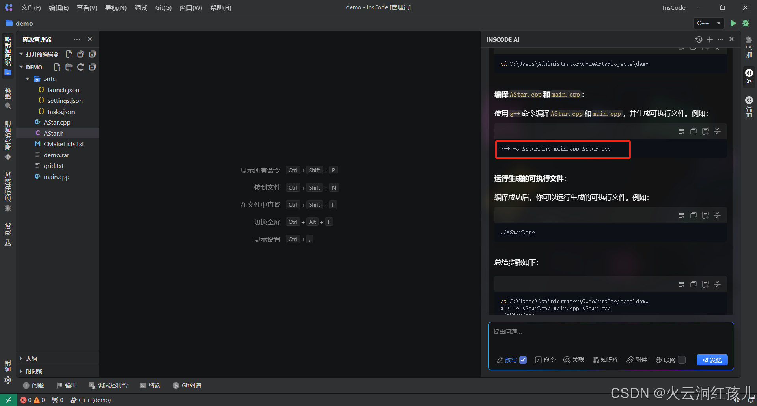This screenshot has width=757, height=406.
Task: Open the 调试 menu
Action: [x=141, y=7]
